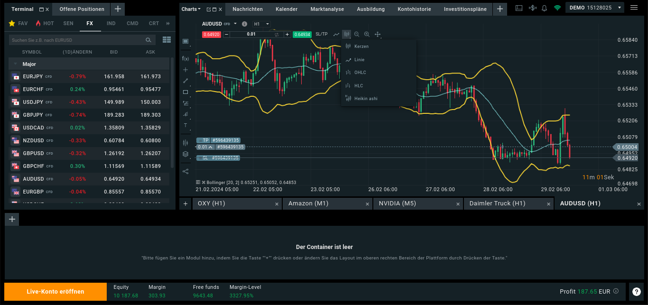Click the candlestick chart type toolbar icon
This screenshot has height=305, width=648.
click(347, 34)
